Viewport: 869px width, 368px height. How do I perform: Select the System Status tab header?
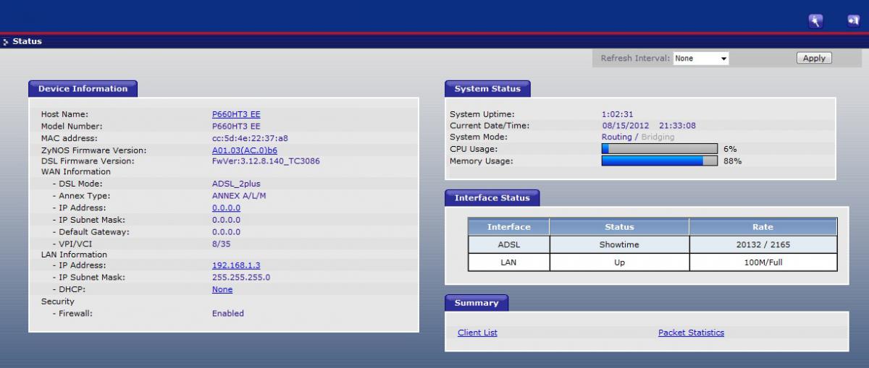click(487, 89)
